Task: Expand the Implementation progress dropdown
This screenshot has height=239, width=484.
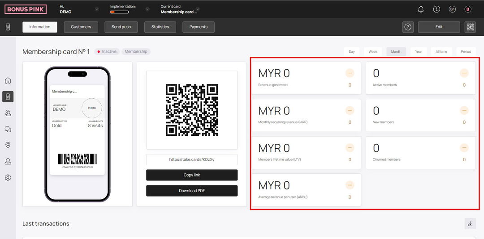Action: click(147, 9)
